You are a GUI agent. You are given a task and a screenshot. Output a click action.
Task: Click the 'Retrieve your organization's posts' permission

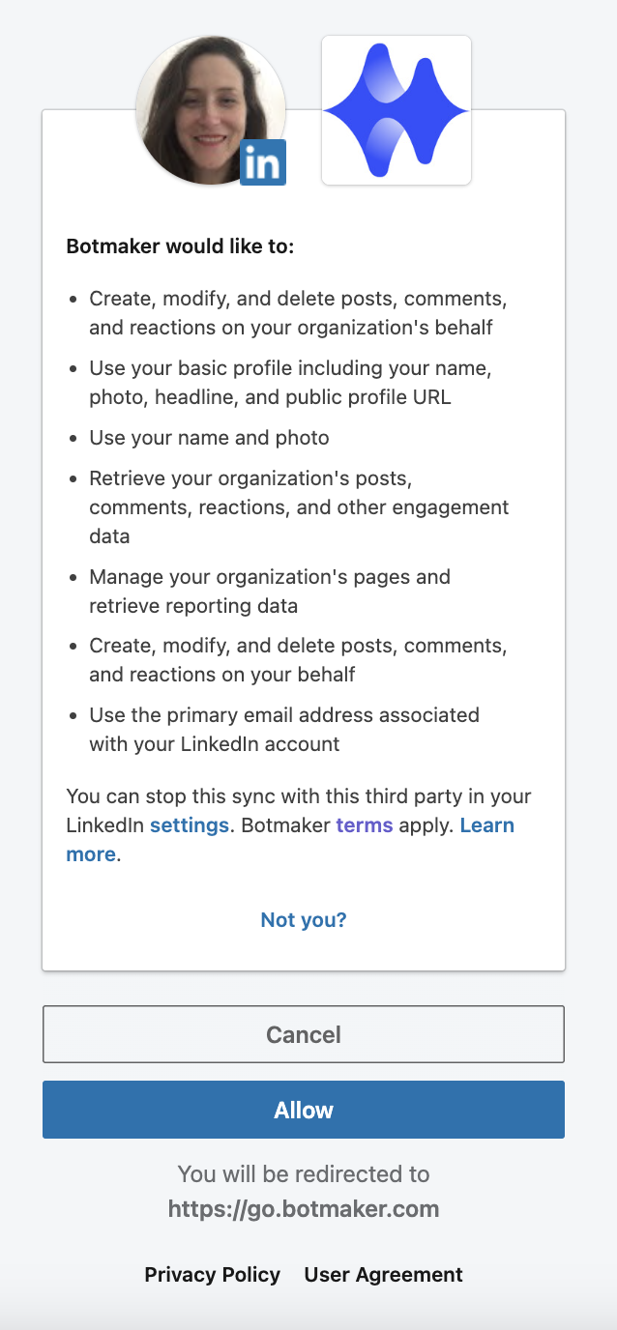click(299, 507)
